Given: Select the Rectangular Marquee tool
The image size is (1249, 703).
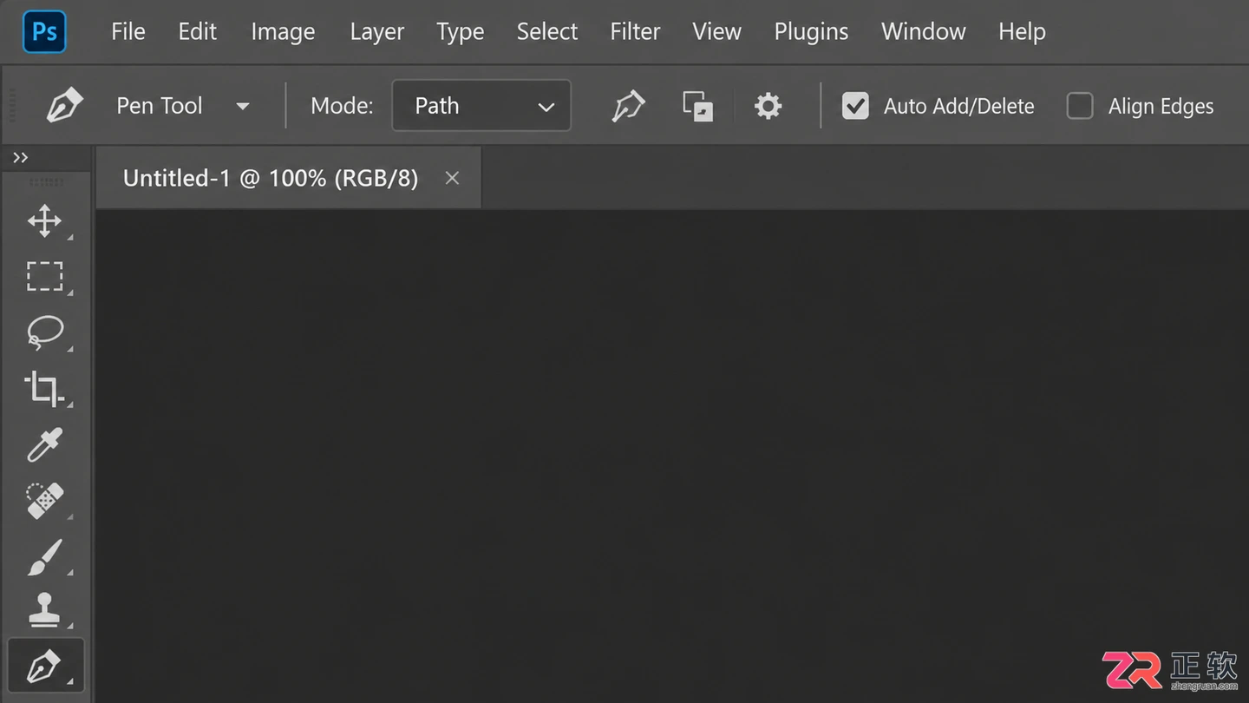Looking at the screenshot, I should (44, 277).
